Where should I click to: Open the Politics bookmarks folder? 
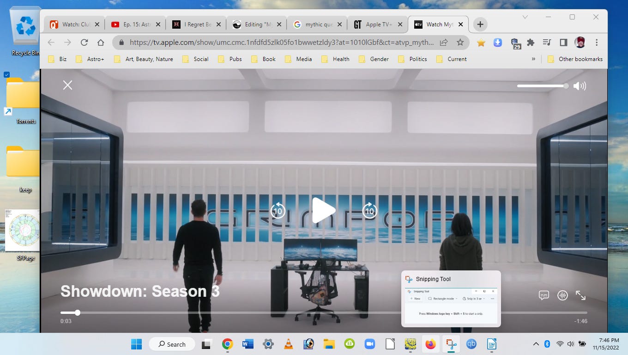point(412,59)
